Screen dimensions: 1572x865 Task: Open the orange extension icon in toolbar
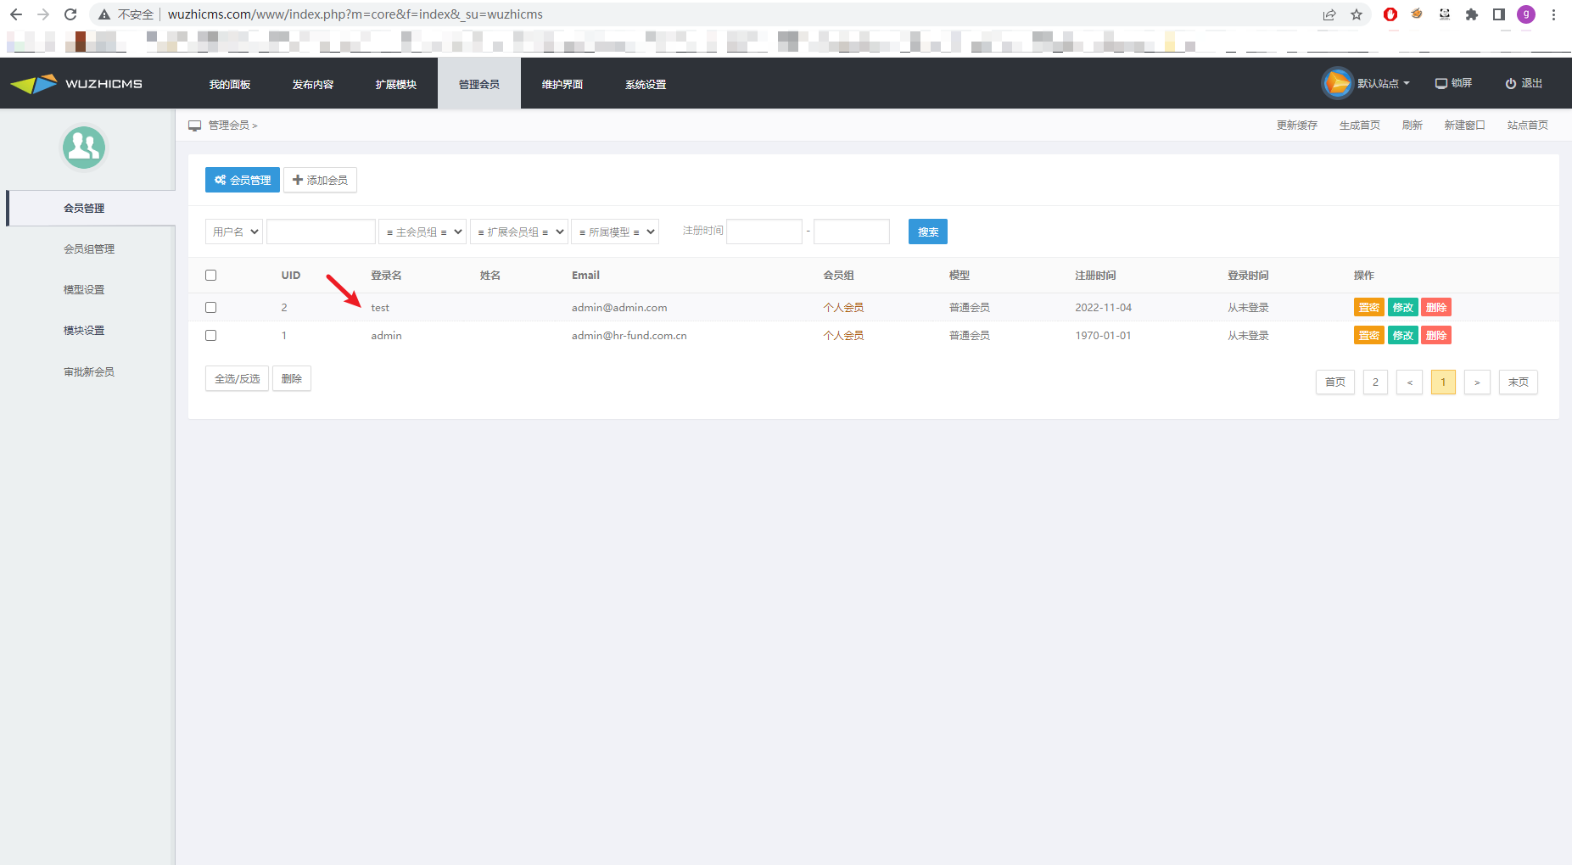pos(1417,14)
